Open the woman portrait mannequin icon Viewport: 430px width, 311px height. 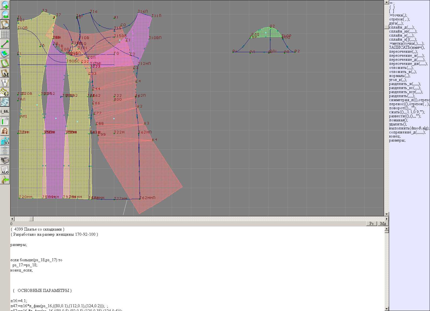click(5, 131)
